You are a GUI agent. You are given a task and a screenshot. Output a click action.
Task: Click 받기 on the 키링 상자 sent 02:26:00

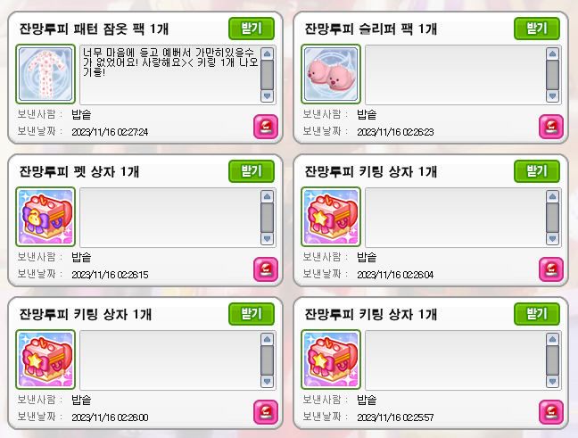pyautogui.click(x=252, y=314)
